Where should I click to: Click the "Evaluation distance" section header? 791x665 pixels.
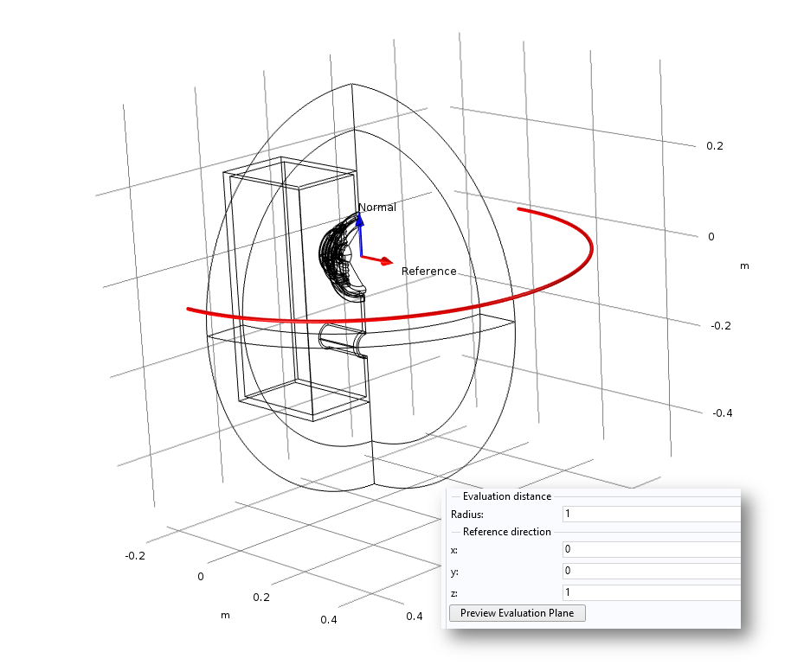point(507,496)
